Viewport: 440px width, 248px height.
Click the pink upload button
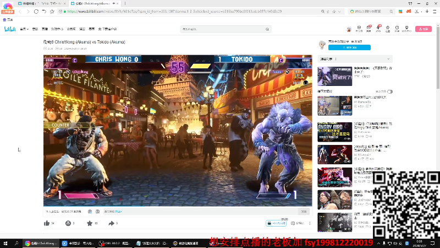coord(423,29)
